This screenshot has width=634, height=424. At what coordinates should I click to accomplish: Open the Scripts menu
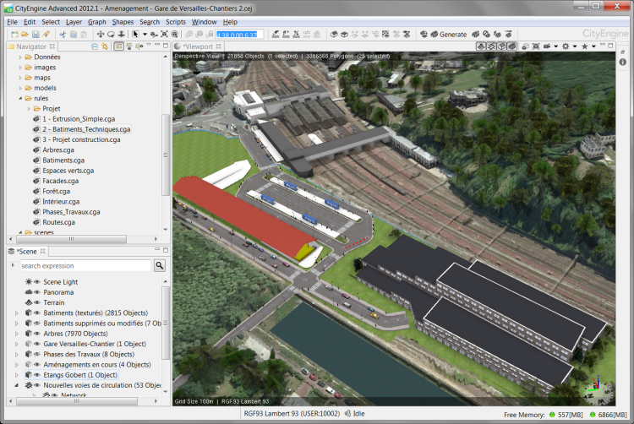click(x=176, y=22)
